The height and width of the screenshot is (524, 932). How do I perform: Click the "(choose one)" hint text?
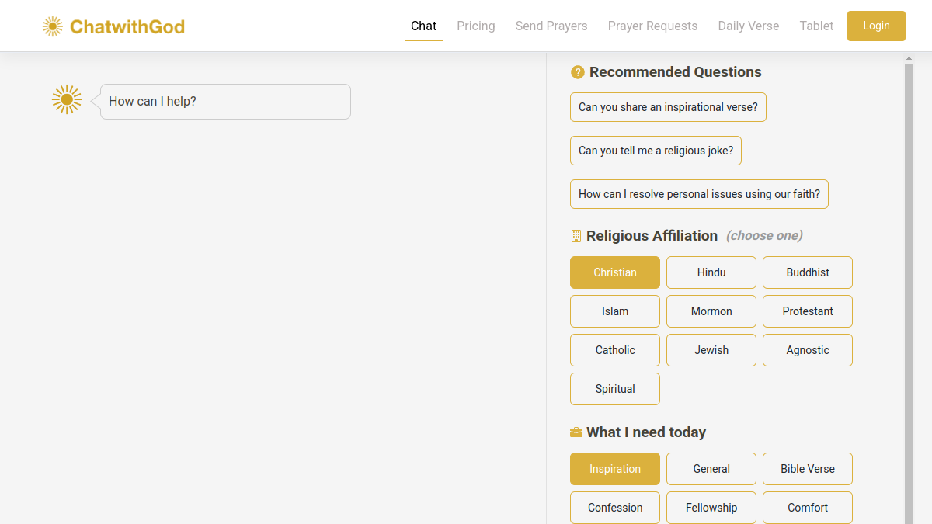tap(764, 236)
